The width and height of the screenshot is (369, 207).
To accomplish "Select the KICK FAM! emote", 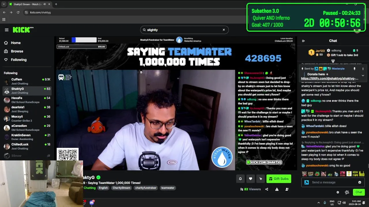I will (355, 174).
